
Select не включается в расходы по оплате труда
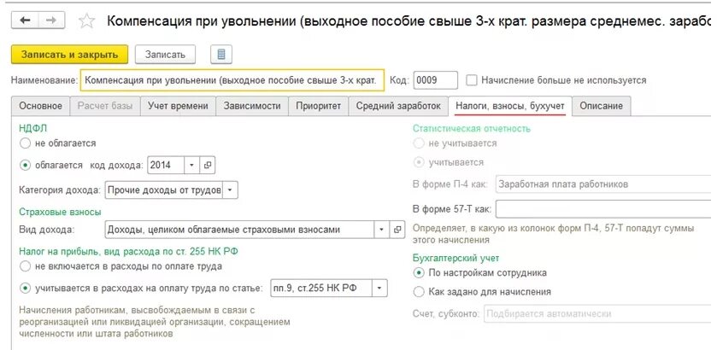coord(25,266)
